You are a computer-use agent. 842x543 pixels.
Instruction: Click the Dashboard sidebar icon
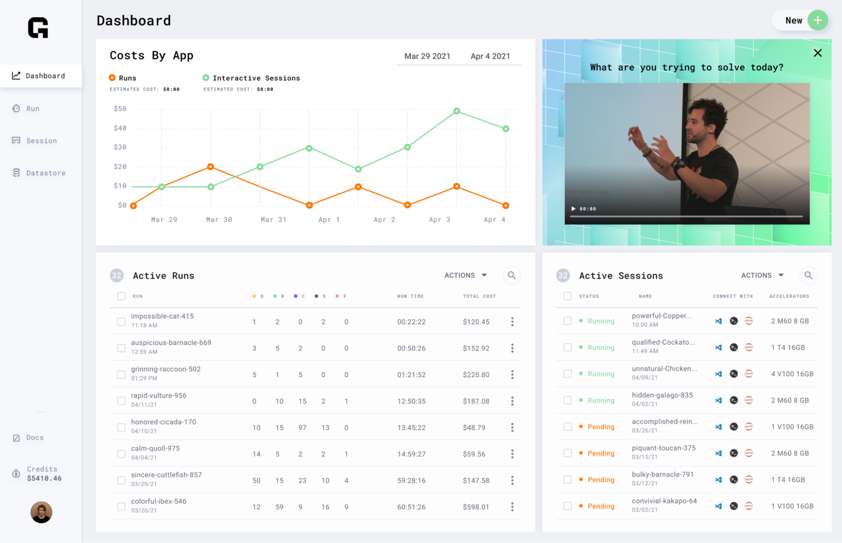click(16, 75)
